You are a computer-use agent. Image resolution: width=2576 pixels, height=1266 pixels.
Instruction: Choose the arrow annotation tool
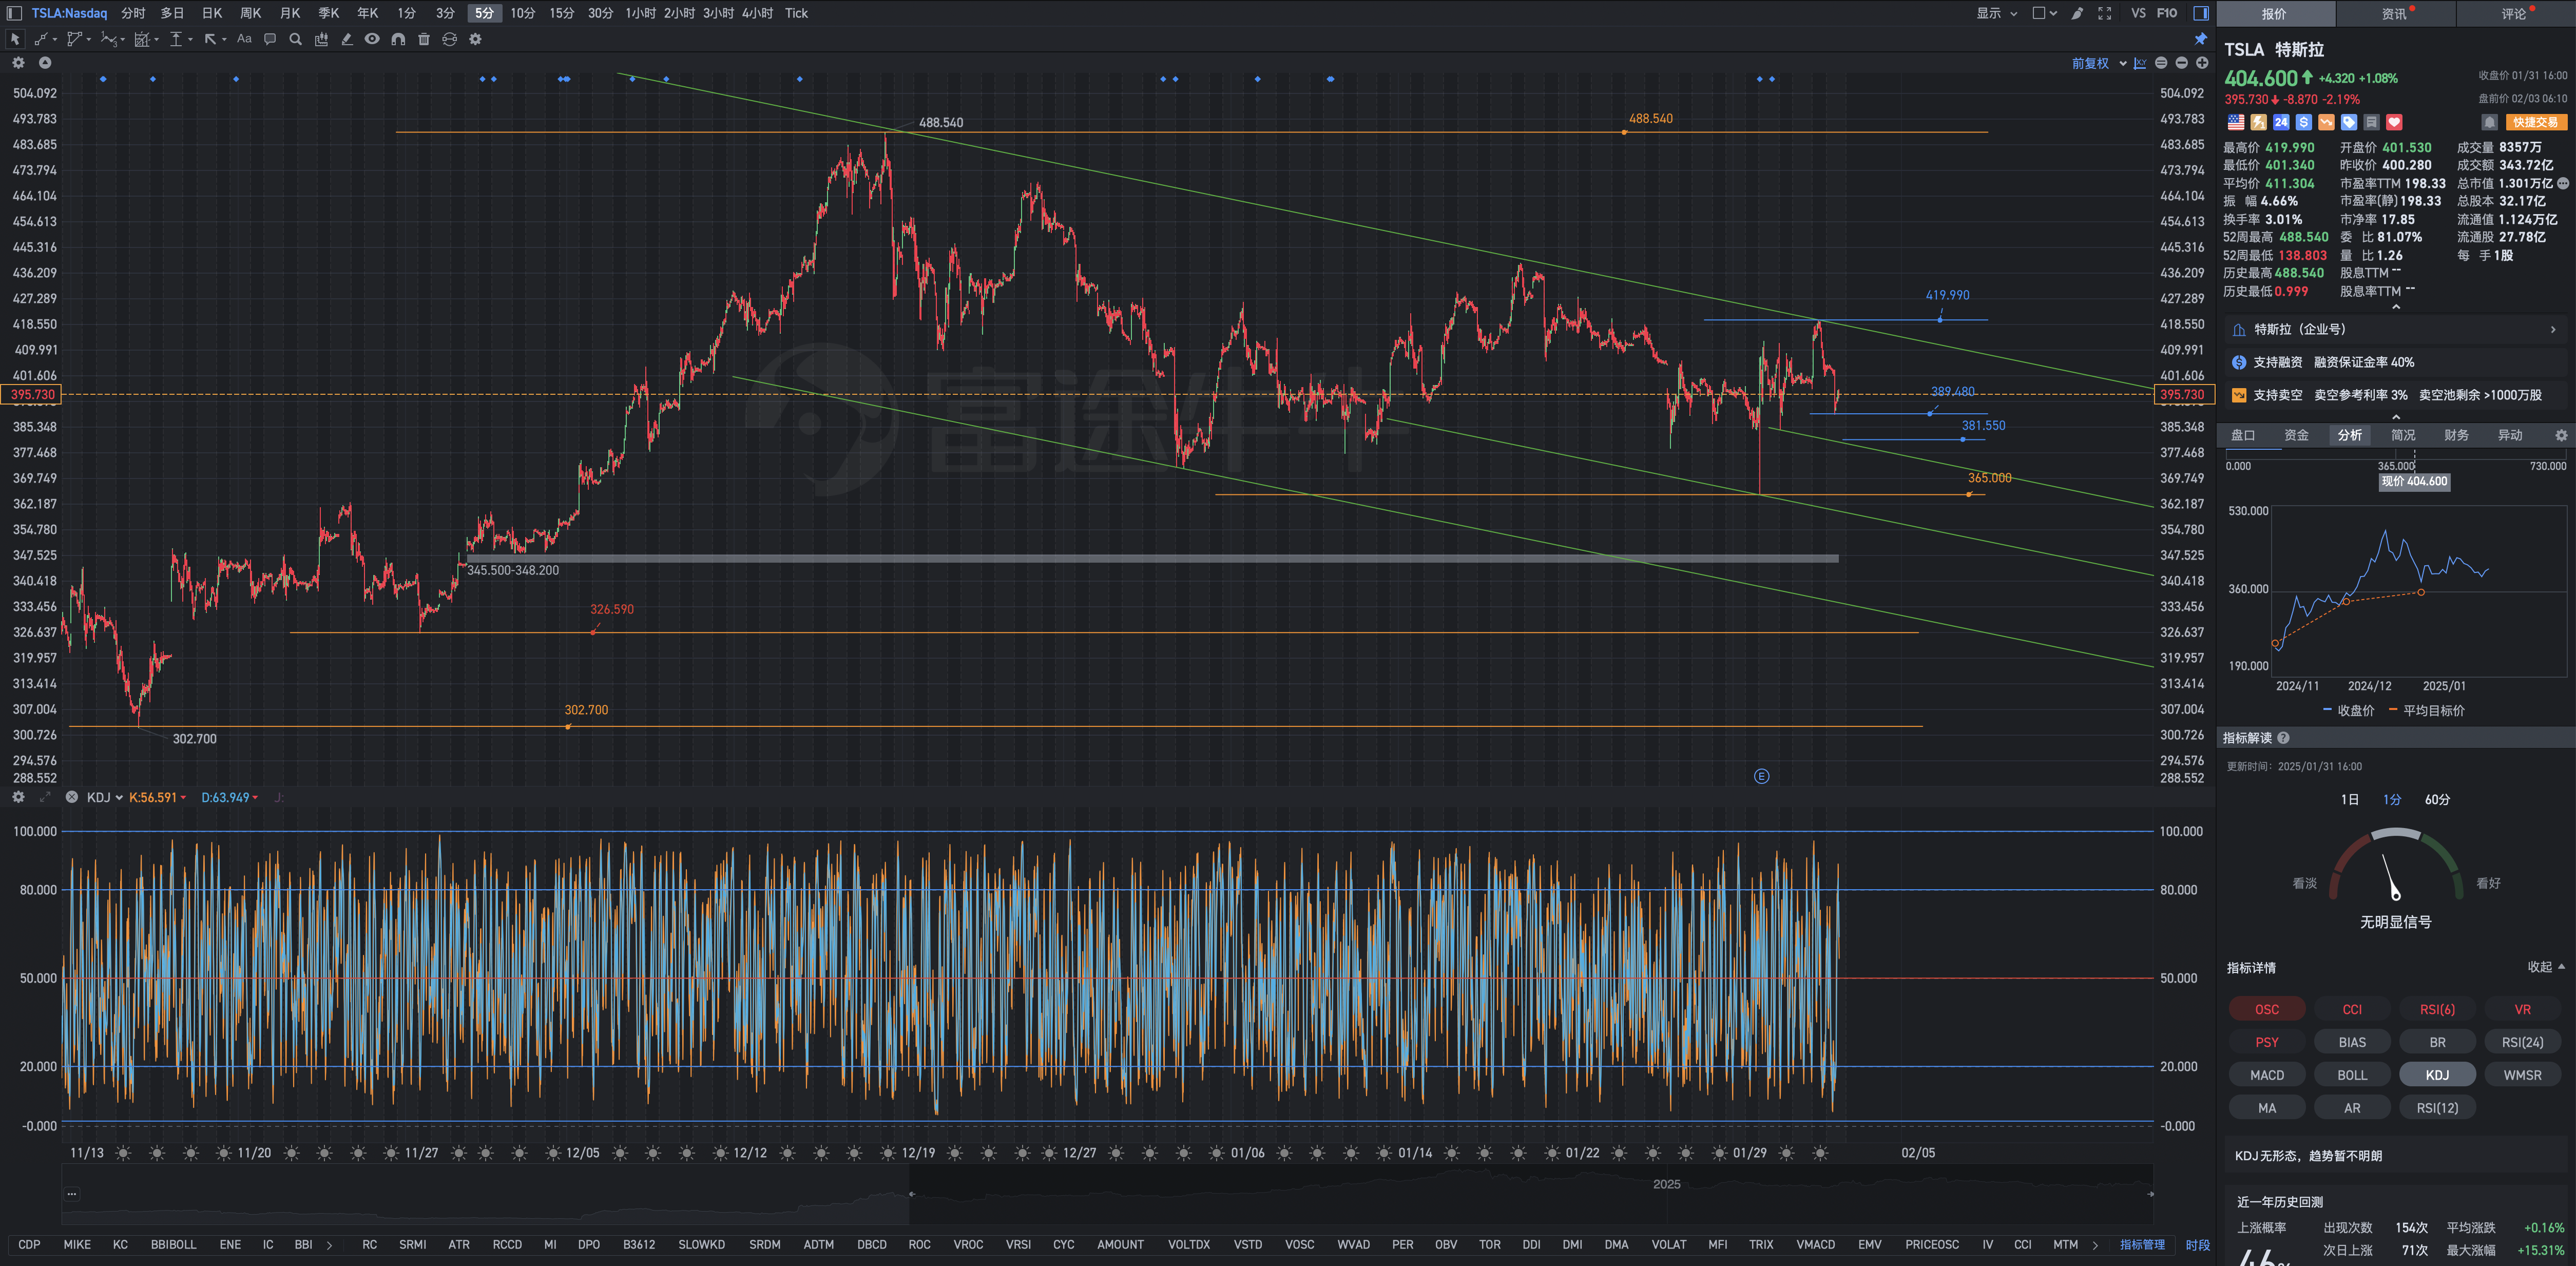tap(210, 39)
